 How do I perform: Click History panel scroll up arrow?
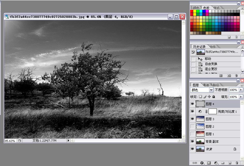pos(242,51)
